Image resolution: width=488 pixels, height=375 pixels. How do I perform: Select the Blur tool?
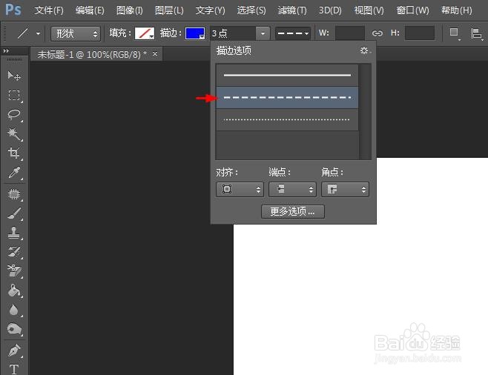[13, 310]
